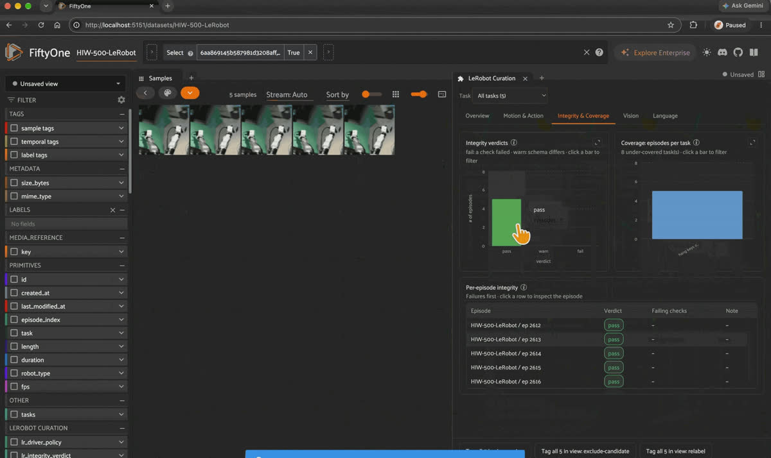
Task: Click the green pass bar in chart
Action: click(x=506, y=223)
